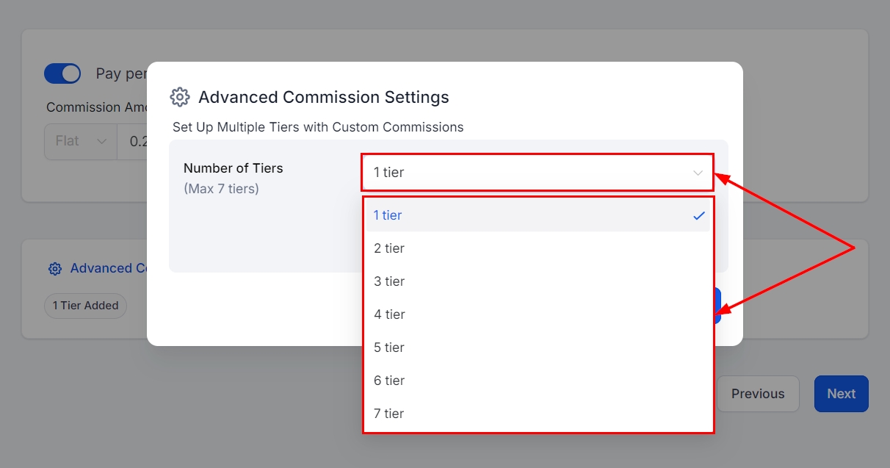Click the blue button peeking behind the dropdown list
This screenshot has width=890, height=468.
[x=718, y=305]
